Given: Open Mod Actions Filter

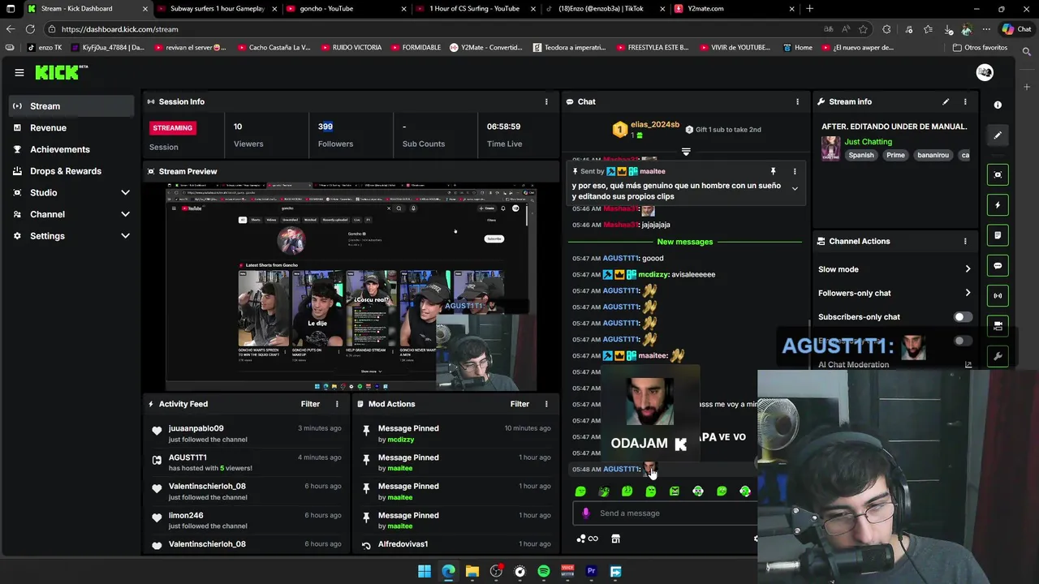Looking at the screenshot, I should click(519, 404).
